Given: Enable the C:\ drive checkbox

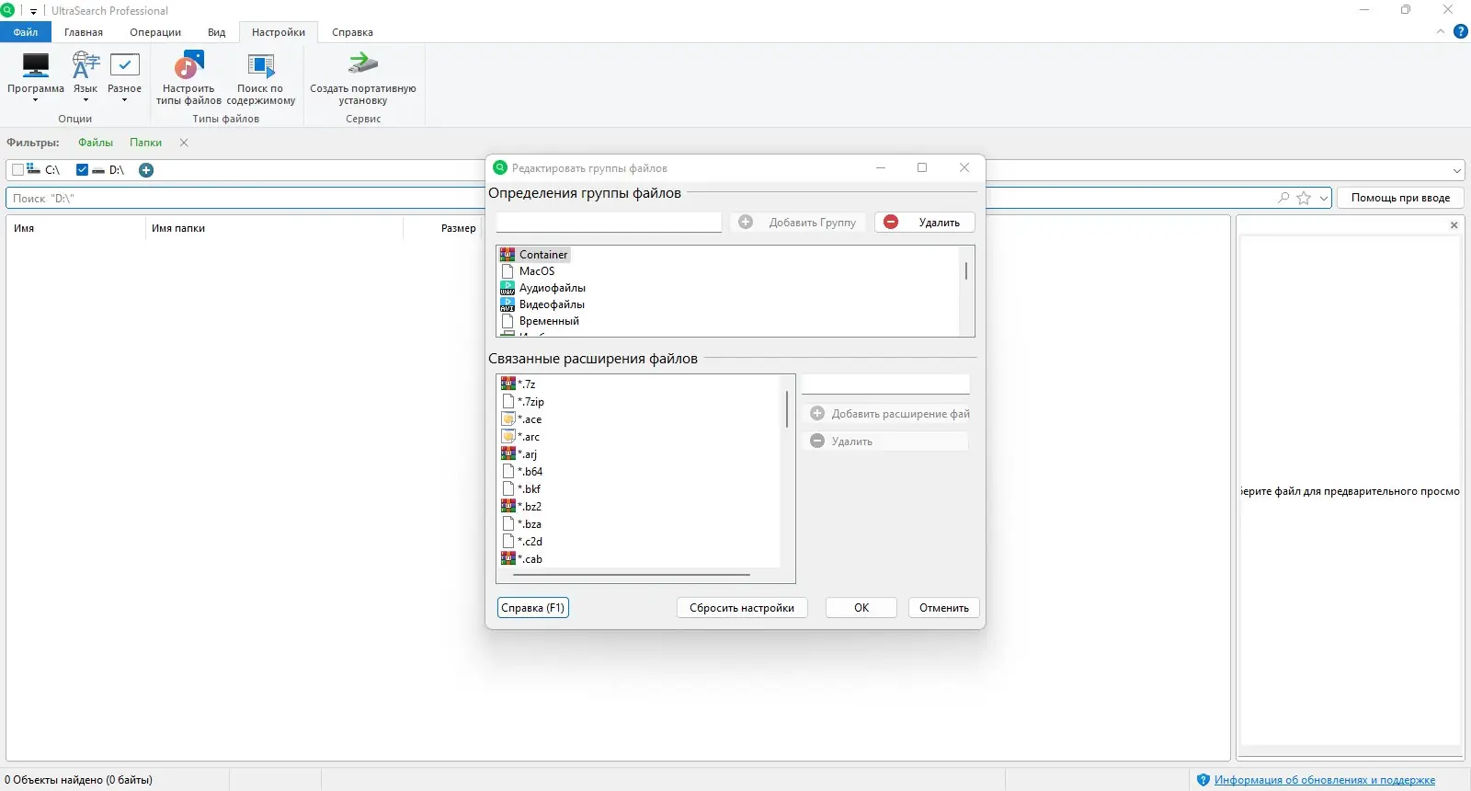Looking at the screenshot, I should point(17,170).
